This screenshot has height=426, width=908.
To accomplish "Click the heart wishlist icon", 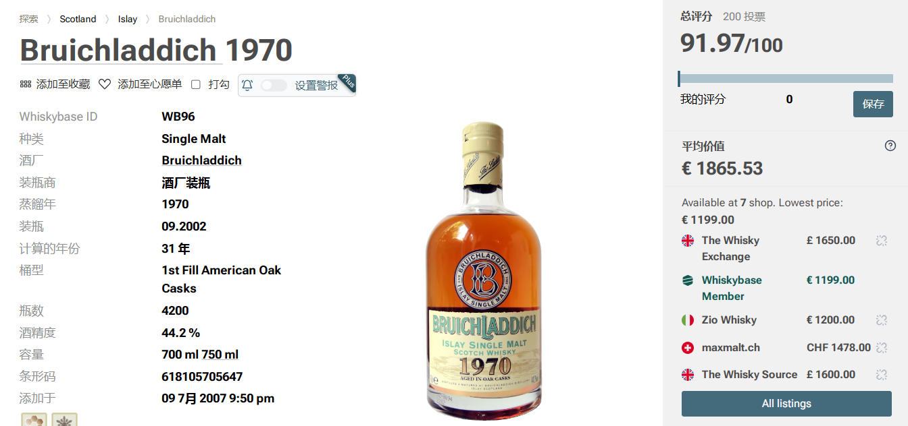I will [x=105, y=84].
